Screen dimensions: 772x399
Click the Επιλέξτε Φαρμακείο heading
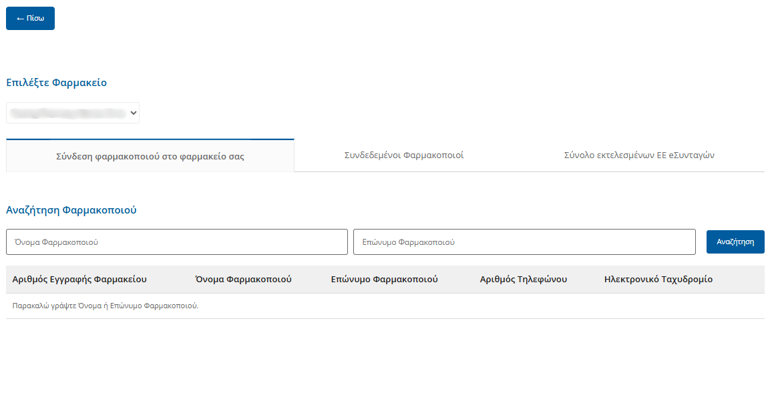[56, 83]
